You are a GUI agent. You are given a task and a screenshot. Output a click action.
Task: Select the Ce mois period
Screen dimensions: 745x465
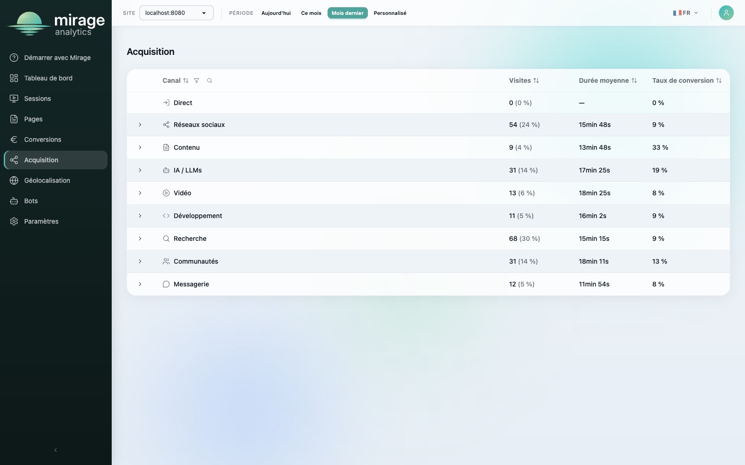311,13
